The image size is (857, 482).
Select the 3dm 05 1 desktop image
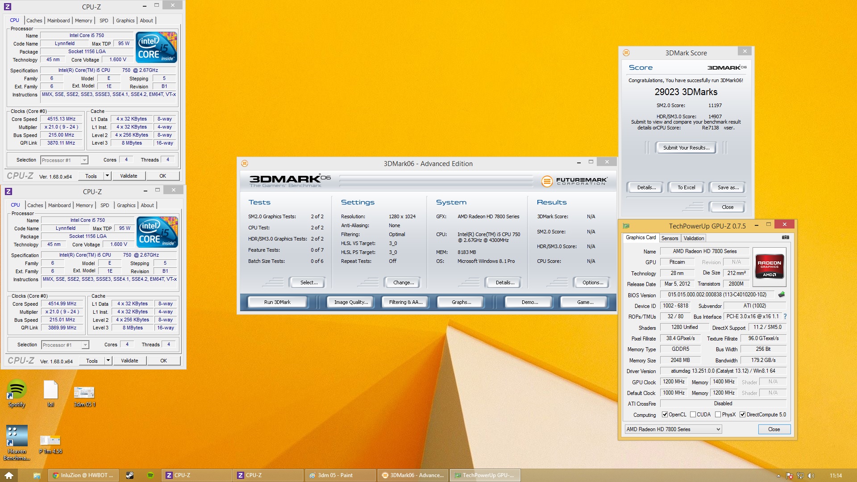[84, 396]
